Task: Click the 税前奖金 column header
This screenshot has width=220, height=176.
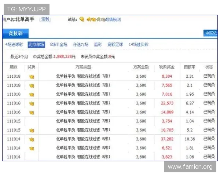Action: click(x=167, y=67)
